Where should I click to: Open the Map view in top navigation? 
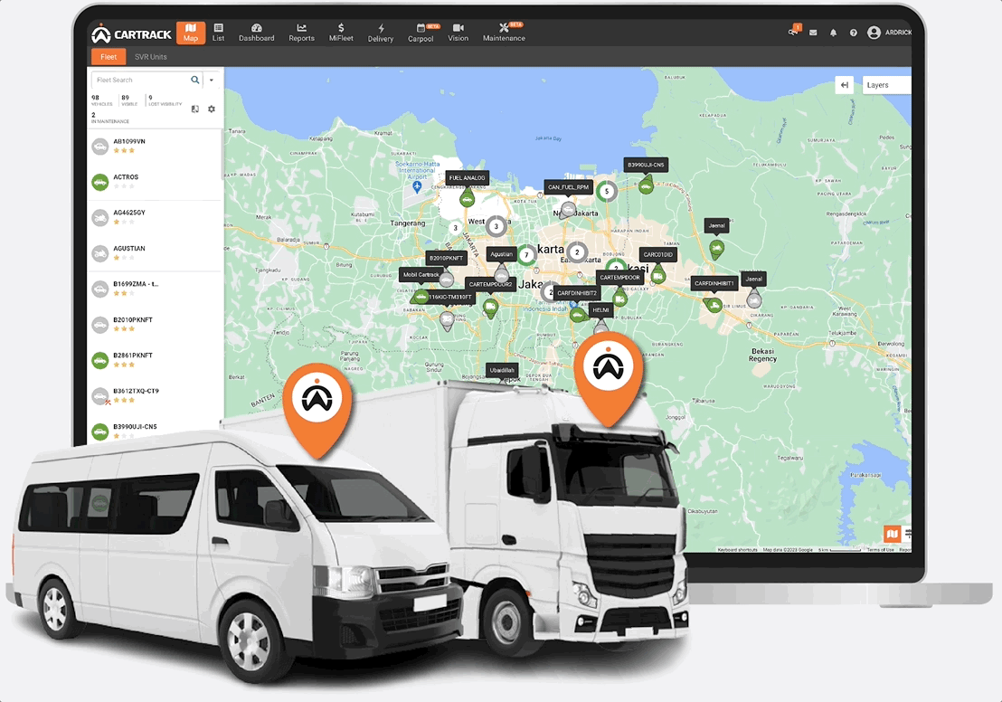(191, 33)
